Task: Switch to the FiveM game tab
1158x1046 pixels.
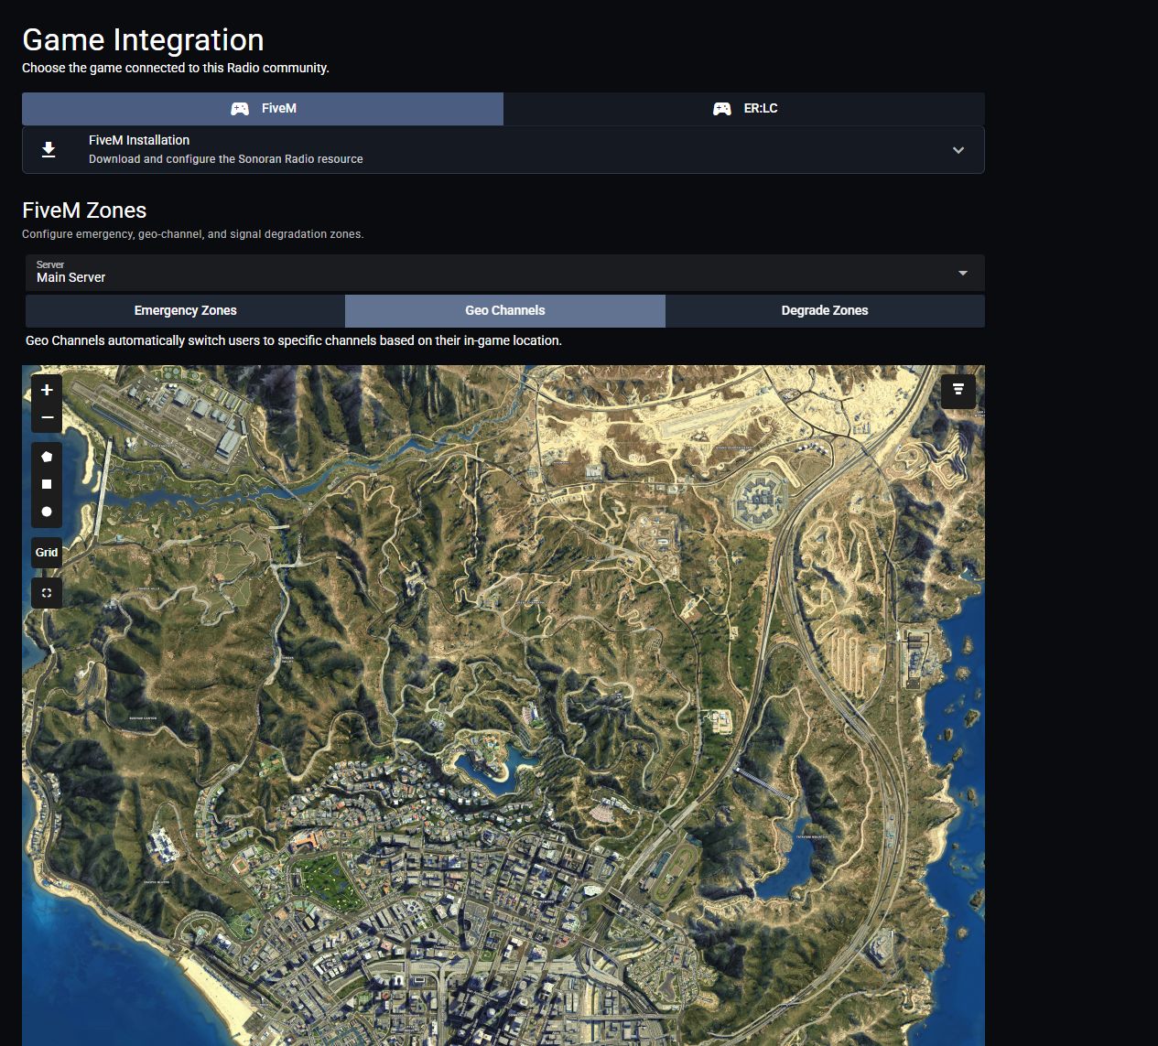Action: 263,108
